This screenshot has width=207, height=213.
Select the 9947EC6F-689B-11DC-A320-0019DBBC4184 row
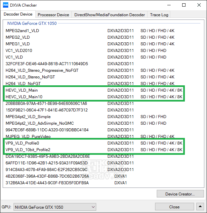click(103, 130)
